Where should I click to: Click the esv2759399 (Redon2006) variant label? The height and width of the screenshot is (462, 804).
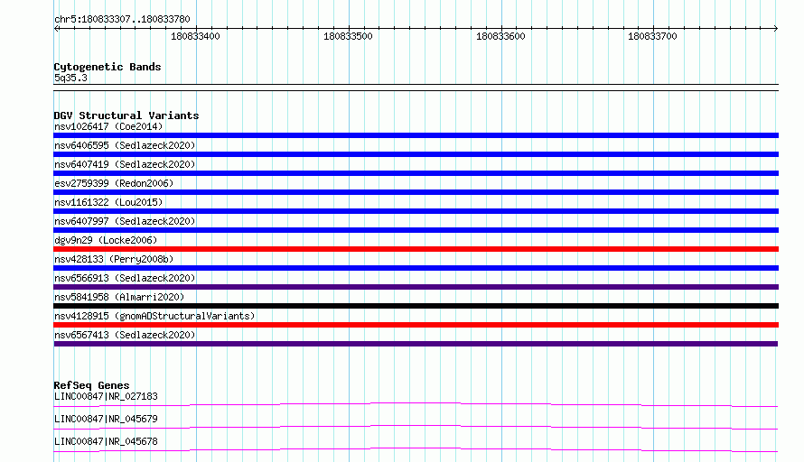(114, 183)
